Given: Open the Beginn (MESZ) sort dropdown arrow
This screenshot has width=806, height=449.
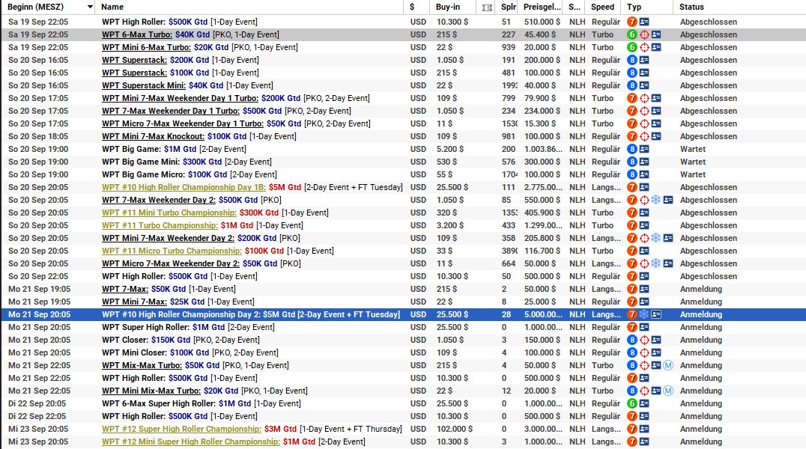Looking at the screenshot, I should pos(90,7).
